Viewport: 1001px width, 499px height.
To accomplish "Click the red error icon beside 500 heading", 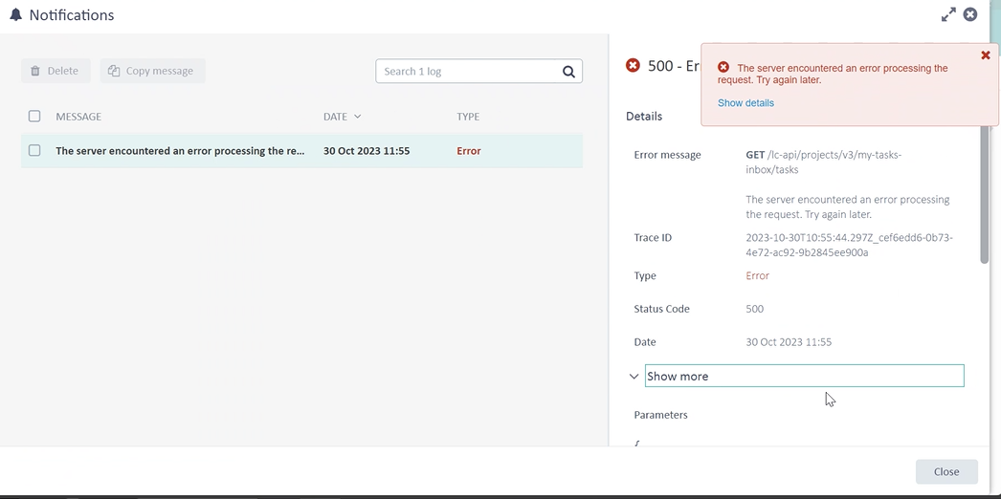I will point(633,65).
